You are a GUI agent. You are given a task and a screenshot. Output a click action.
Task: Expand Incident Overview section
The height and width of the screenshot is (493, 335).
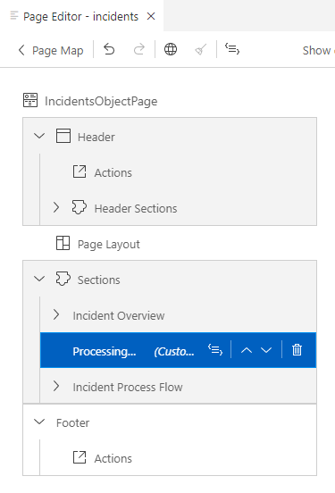[56, 314]
